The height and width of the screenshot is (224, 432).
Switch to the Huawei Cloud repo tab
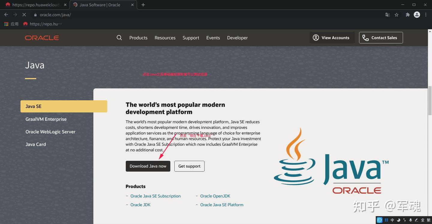coord(35,5)
